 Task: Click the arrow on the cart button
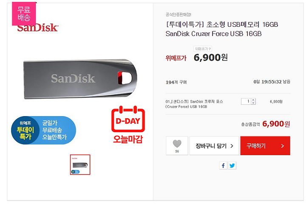click(x=232, y=146)
